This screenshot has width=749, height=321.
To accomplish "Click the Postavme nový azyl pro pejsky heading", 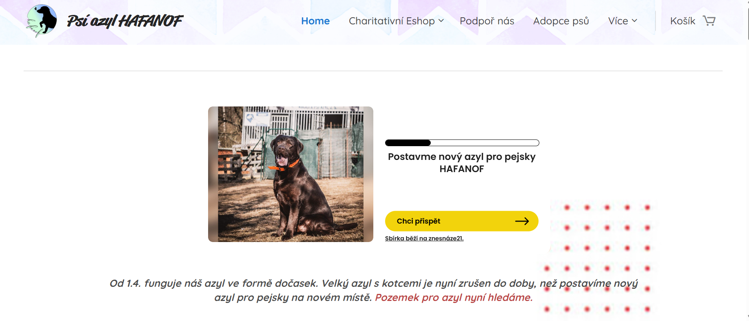I will (x=461, y=163).
